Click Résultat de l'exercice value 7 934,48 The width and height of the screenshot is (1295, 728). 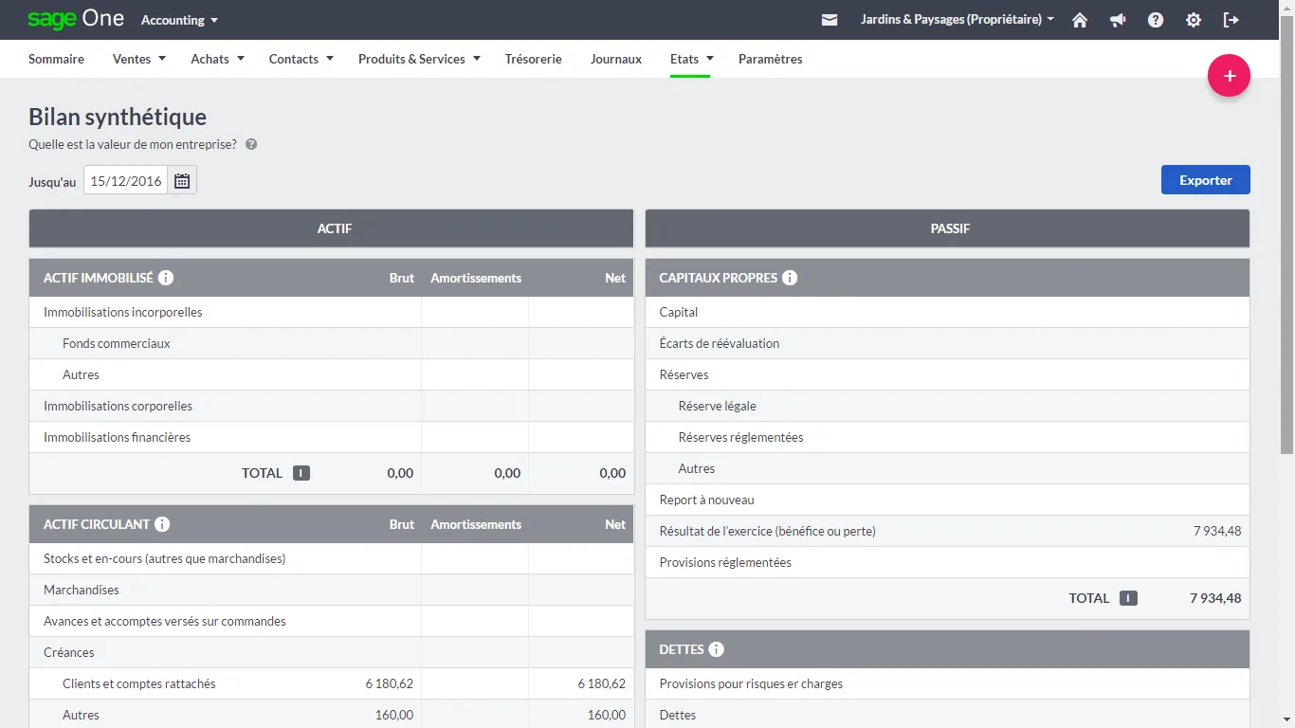(1217, 531)
